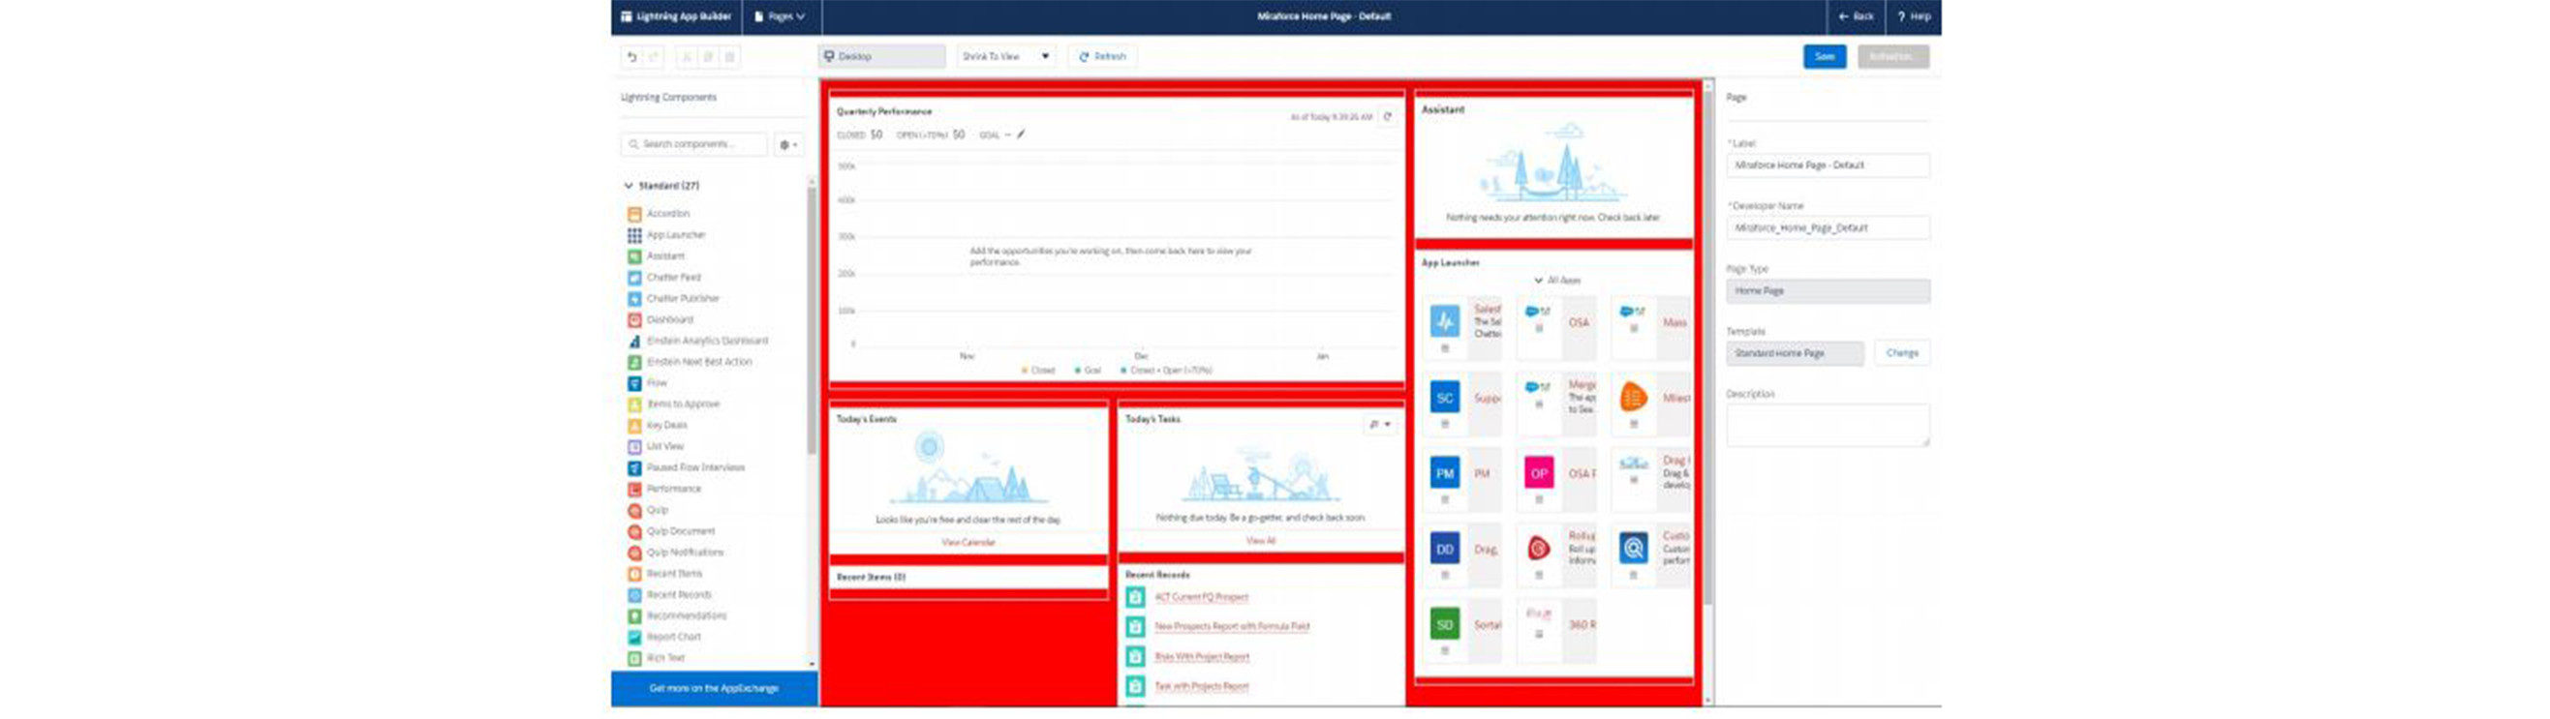The width and height of the screenshot is (2550, 719).
Task: Select the Report Chart component icon
Action: click(634, 638)
